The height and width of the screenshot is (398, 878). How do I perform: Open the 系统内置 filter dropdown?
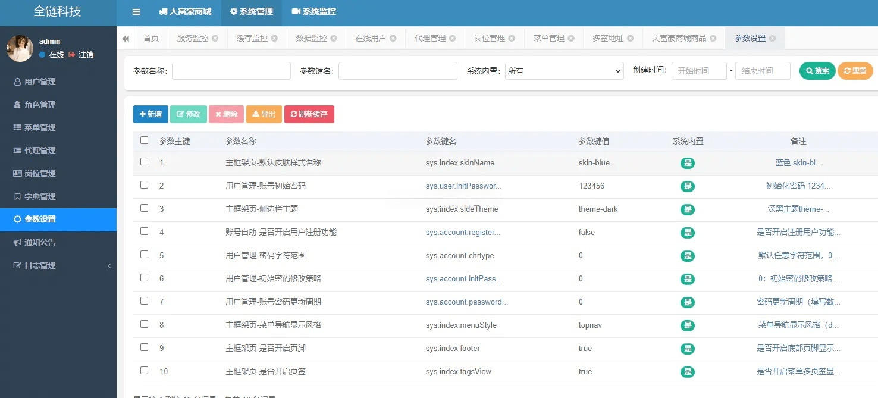point(564,70)
